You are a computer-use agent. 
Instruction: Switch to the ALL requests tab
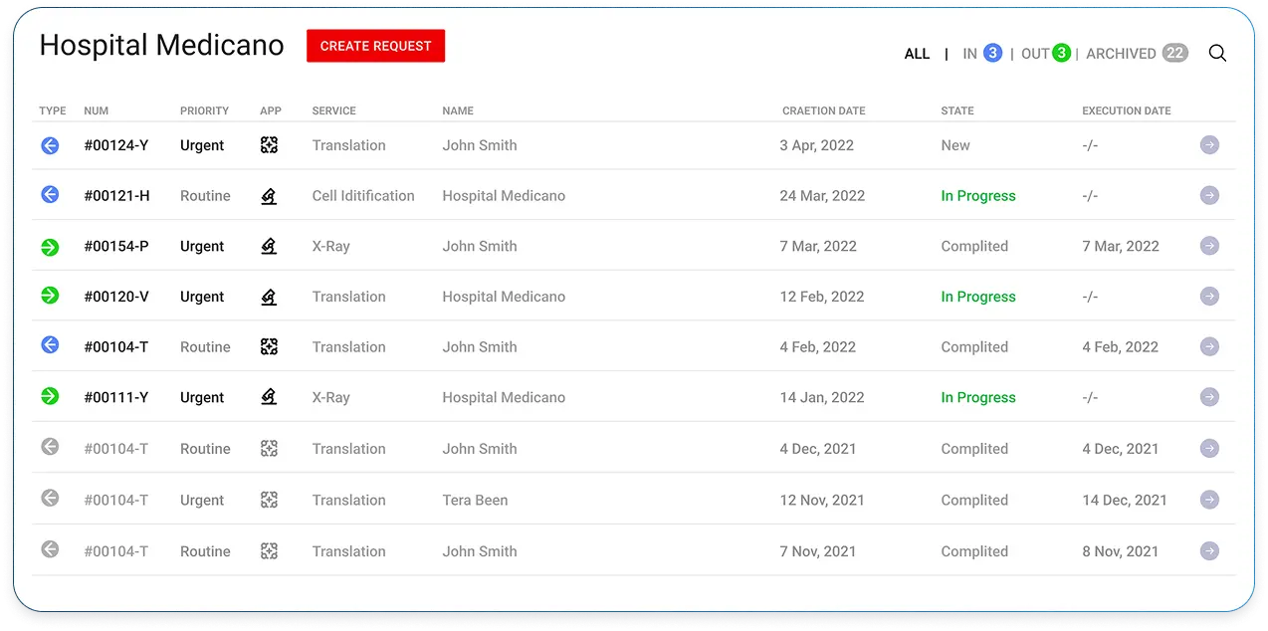click(917, 54)
